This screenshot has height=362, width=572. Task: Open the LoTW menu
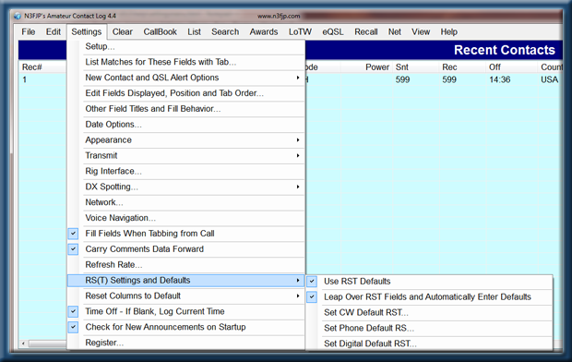click(300, 31)
